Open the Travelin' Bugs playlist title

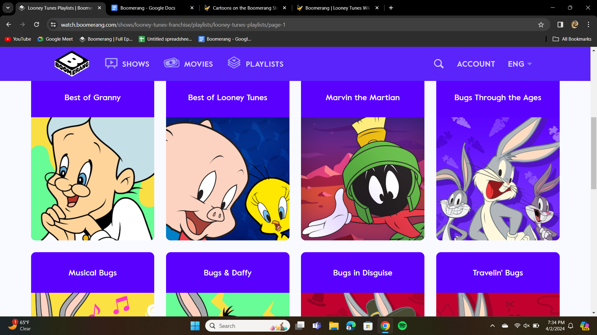(498, 273)
